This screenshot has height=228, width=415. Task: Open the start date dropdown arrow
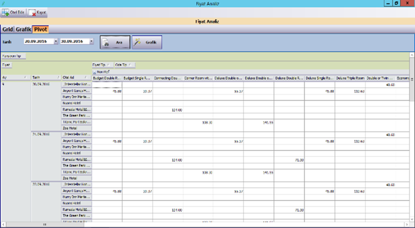pos(56,41)
